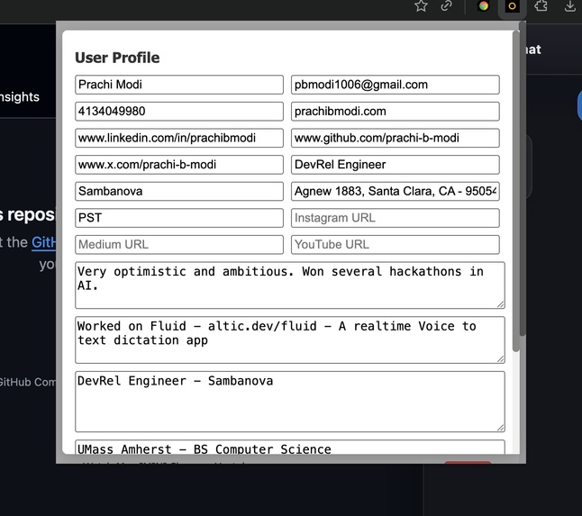Screen dimensions: 582x516
Task: Click the empty Medium URL field
Action: point(179,245)
